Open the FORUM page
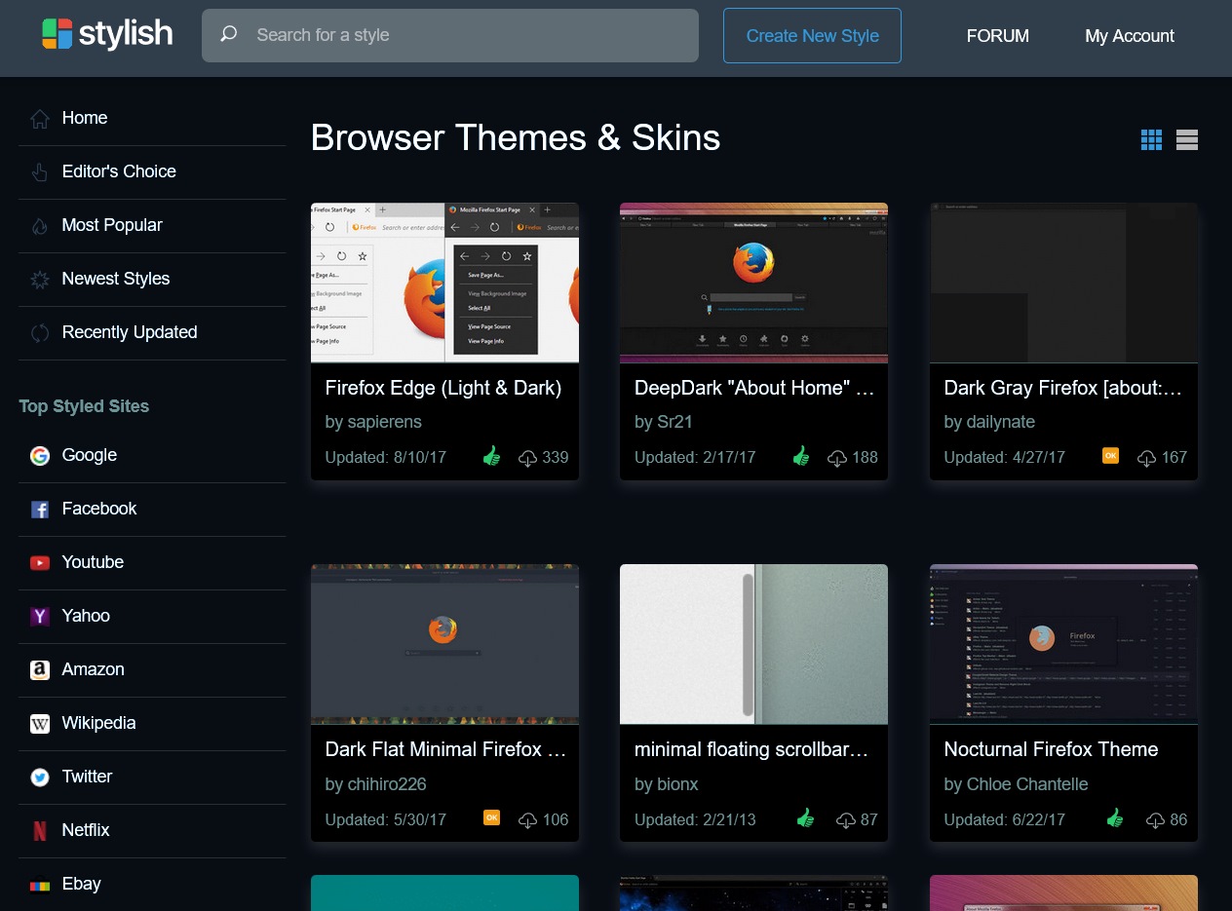Viewport: 1232px width, 911px height. [x=997, y=36]
